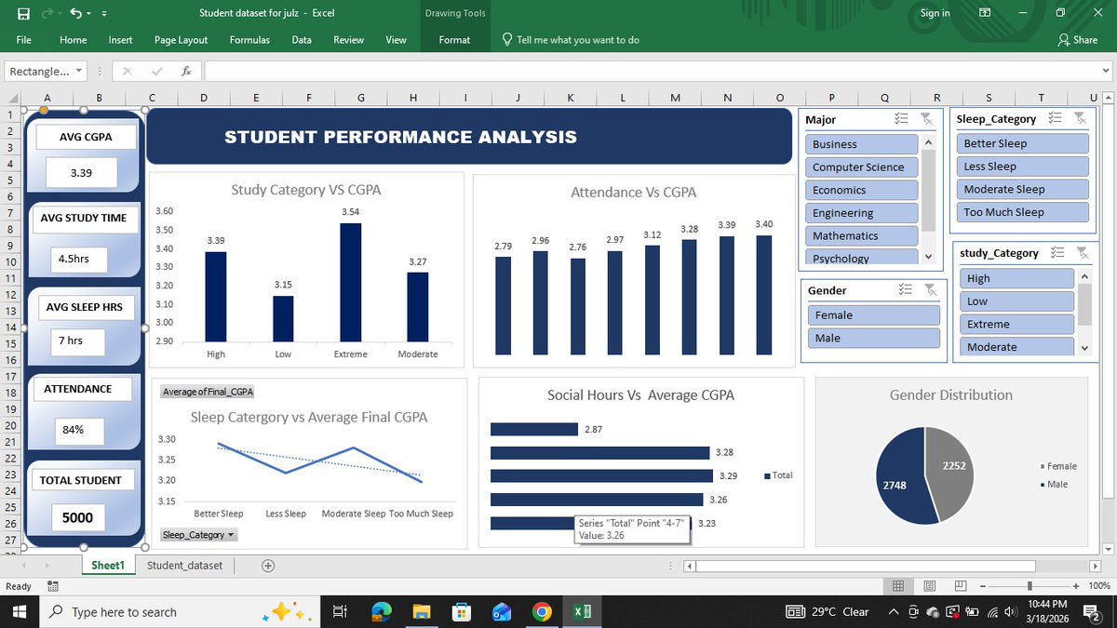Viewport: 1117px width, 628px height.
Task: Click the zoom slider handle
Action: point(1030,586)
